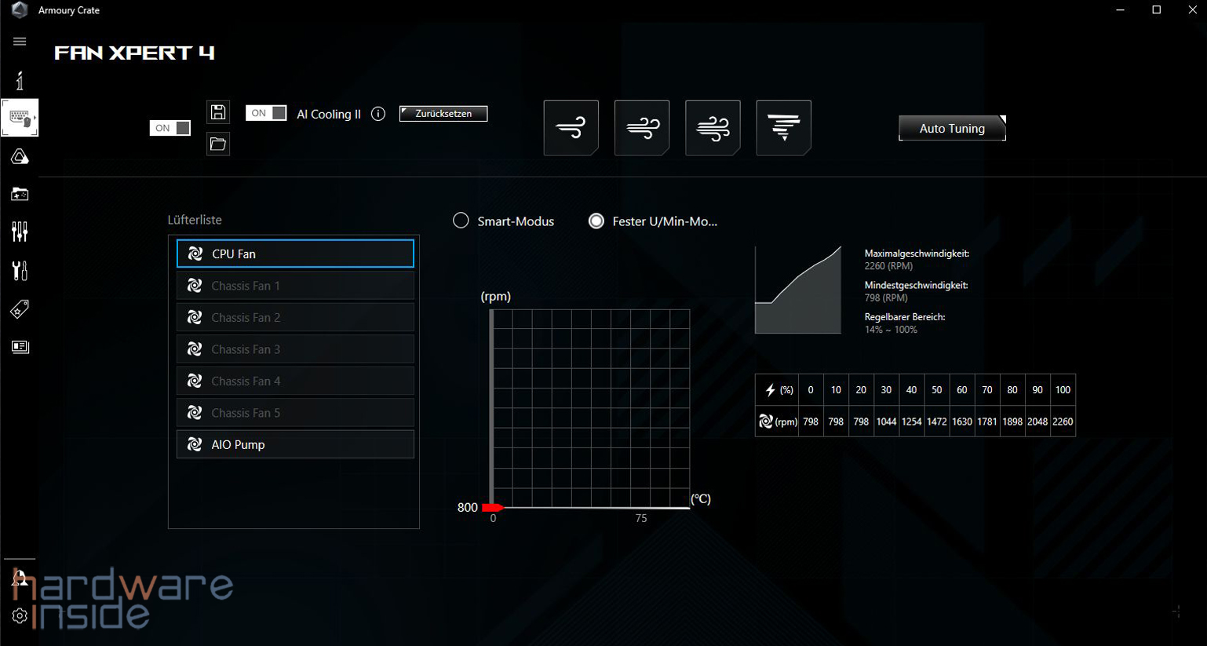
Task: Click the Auto Tuning button
Action: [x=951, y=128]
